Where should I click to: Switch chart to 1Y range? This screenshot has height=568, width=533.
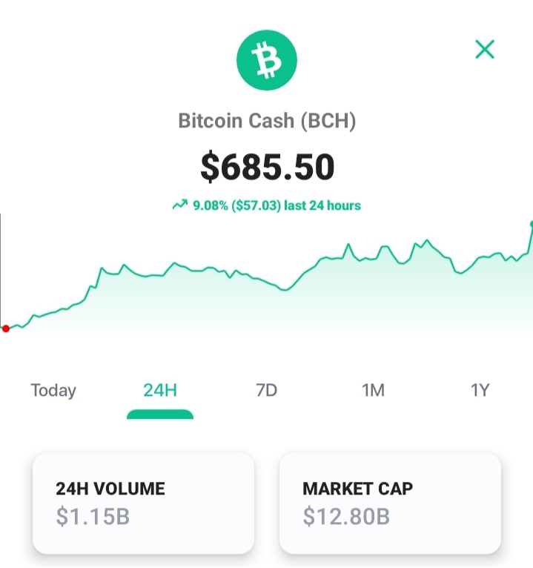tap(480, 391)
